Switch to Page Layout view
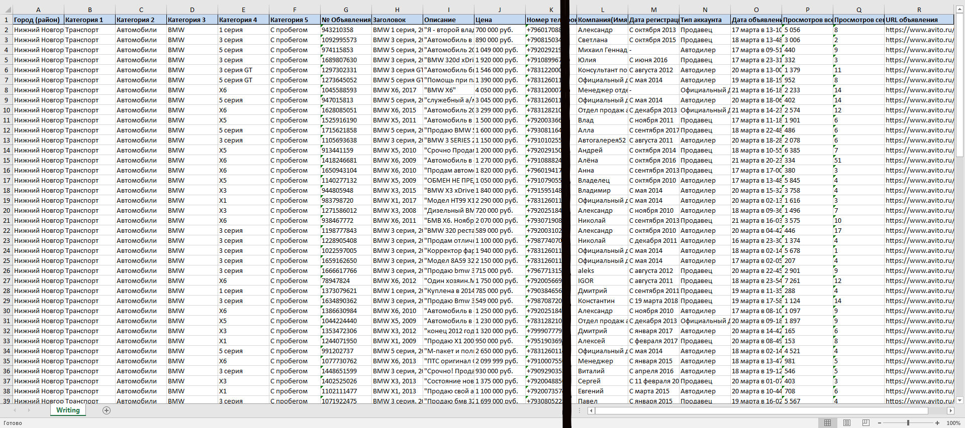Viewport: 965px width, 428px height. tap(846, 422)
